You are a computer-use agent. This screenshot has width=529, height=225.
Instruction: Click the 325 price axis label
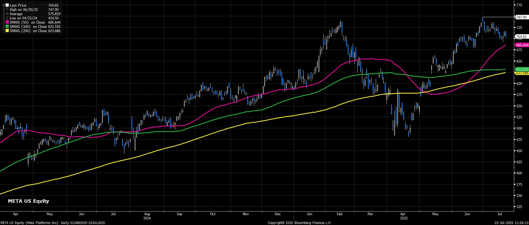[x=519, y=207]
